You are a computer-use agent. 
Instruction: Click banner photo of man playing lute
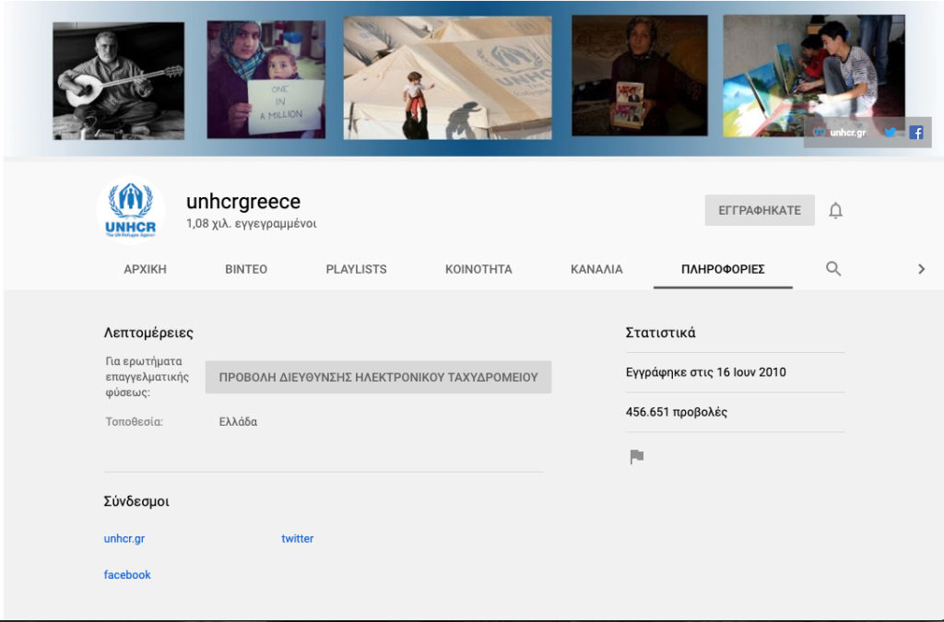click(x=119, y=81)
